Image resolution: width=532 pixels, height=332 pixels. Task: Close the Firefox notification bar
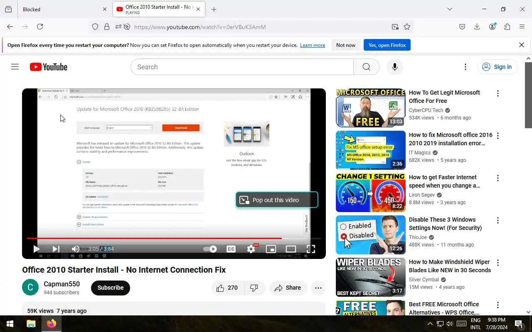coord(522,45)
